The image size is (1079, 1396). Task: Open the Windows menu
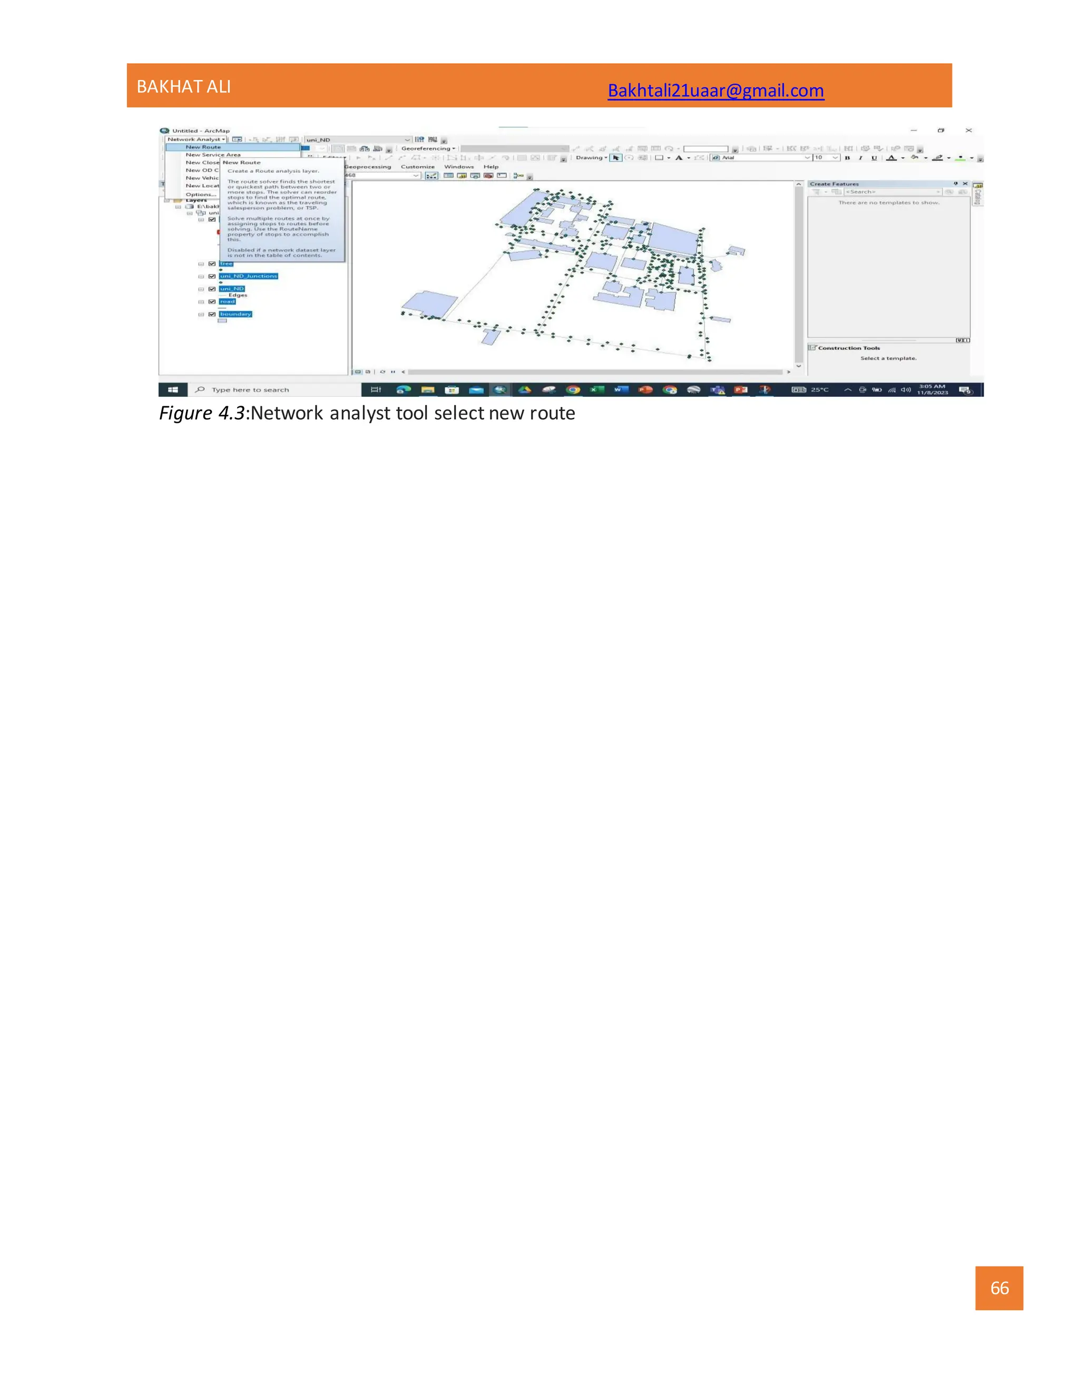459,167
